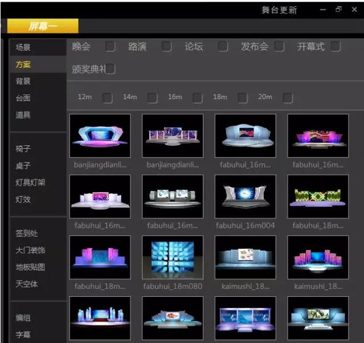Select second kaimushi_18 pink-columns stage thumbnail

coord(318,257)
